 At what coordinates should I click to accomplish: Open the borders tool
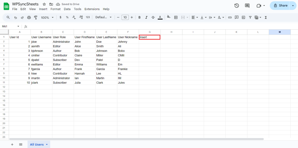pyautogui.click(x=176, y=17)
